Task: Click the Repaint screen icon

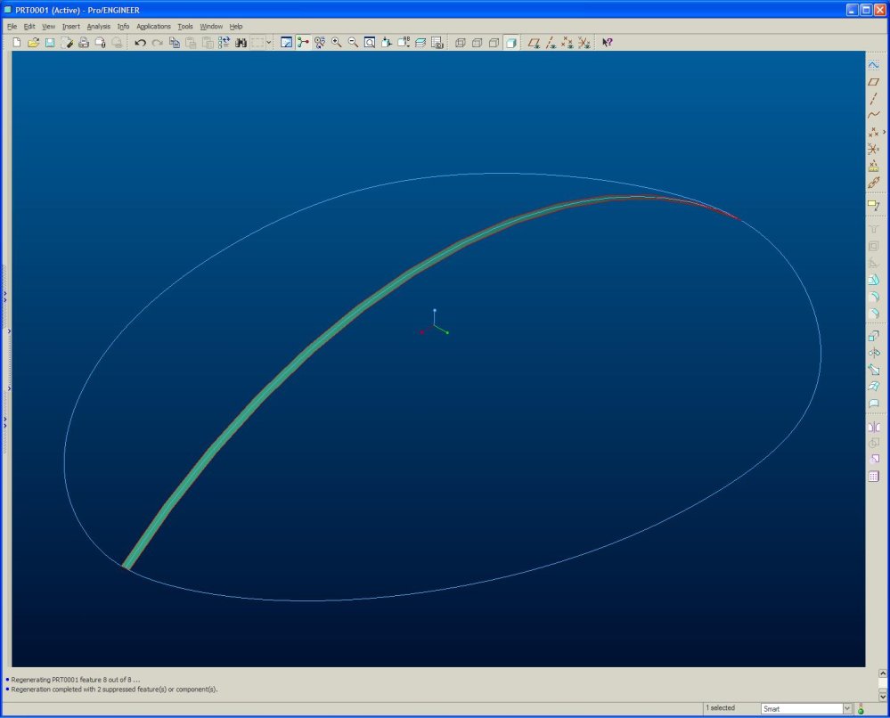Action: coord(287,43)
